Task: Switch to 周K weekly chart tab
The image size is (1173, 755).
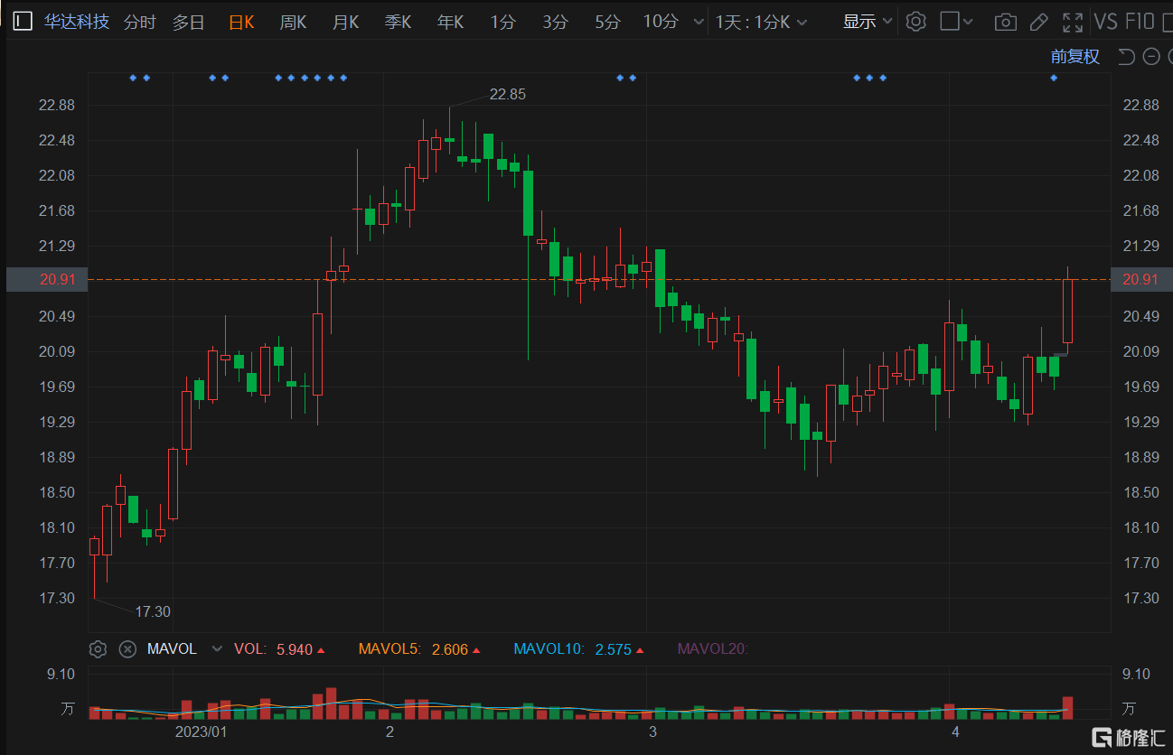Action: click(x=293, y=22)
